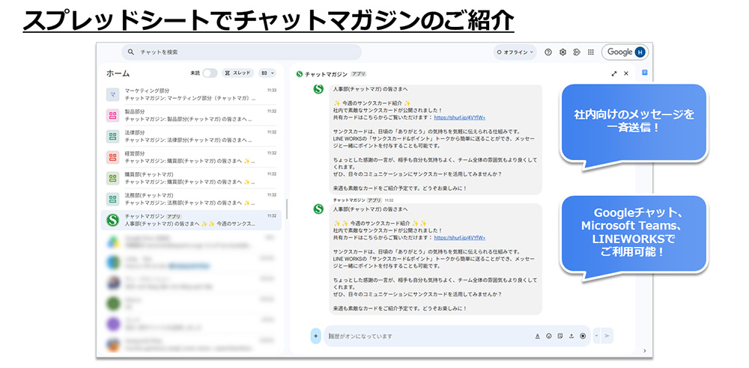The height and width of the screenshot is (368, 749).
Task: Click the Google logo text
Action: pyautogui.click(x=619, y=52)
